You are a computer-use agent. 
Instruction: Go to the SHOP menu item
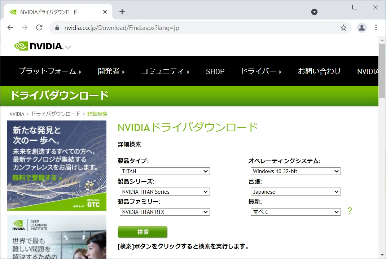215,71
